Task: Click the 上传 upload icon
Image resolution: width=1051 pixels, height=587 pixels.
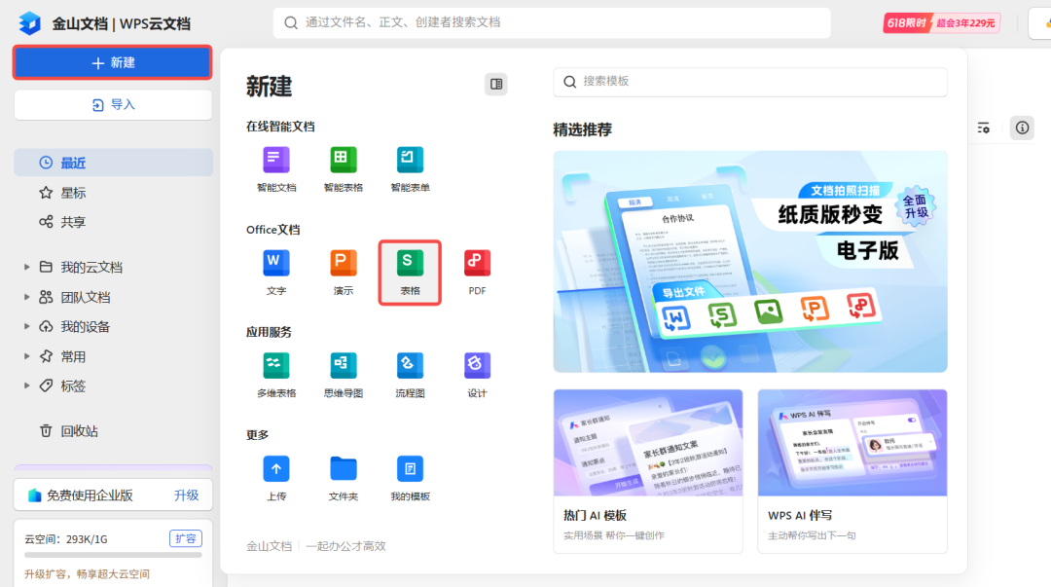Action: [x=276, y=468]
